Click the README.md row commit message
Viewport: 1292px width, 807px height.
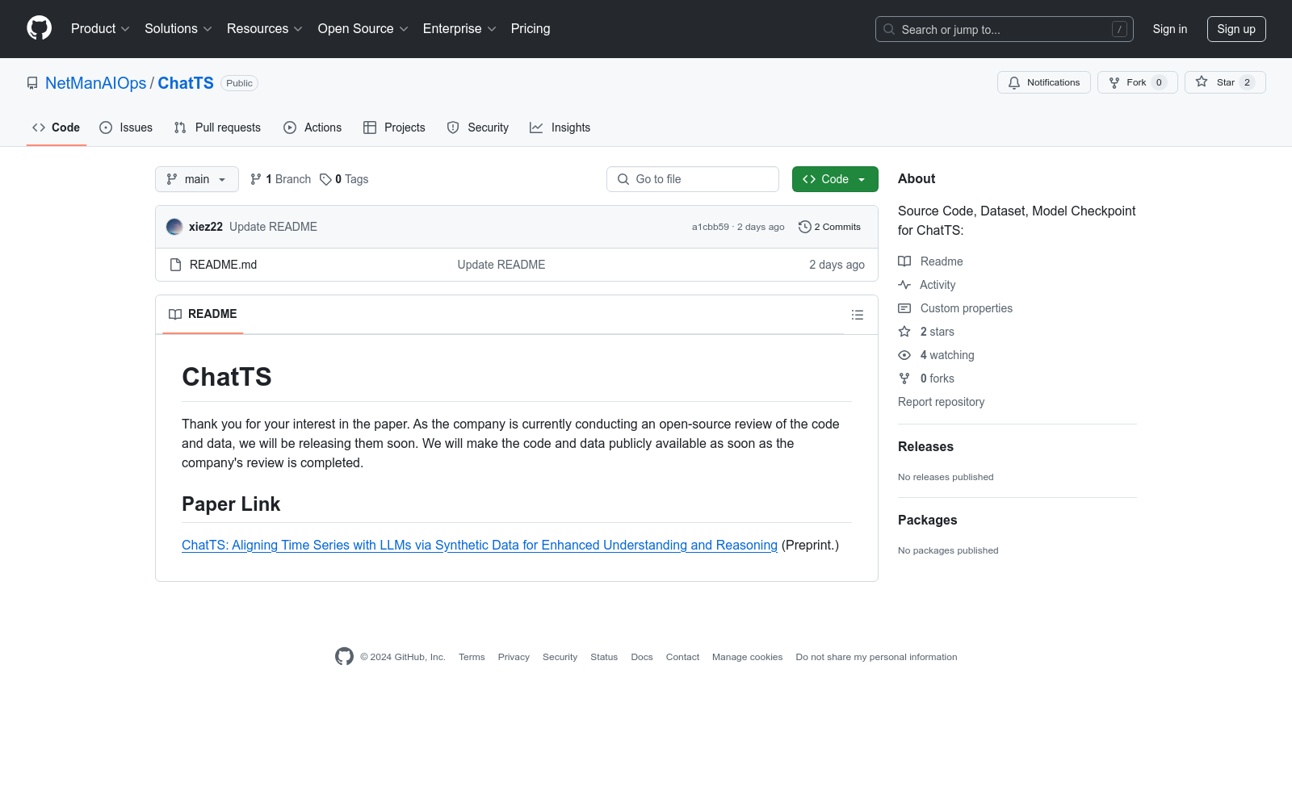pos(501,265)
